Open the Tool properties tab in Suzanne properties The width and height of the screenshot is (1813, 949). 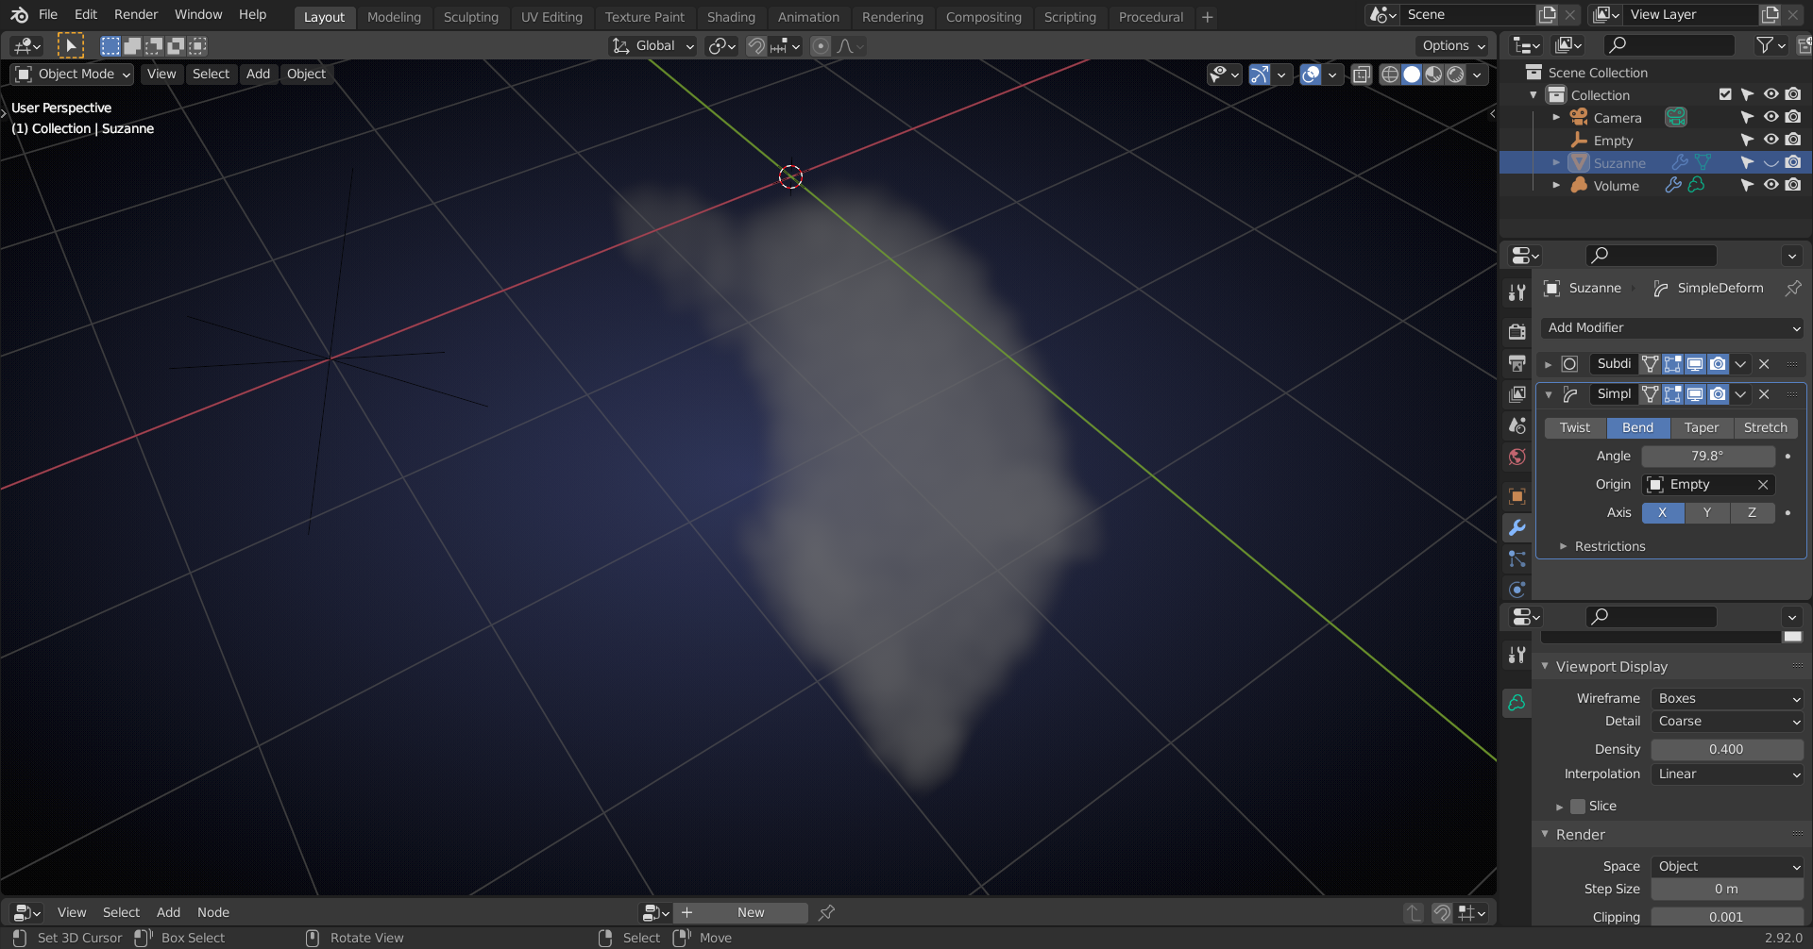tap(1516, 292)
